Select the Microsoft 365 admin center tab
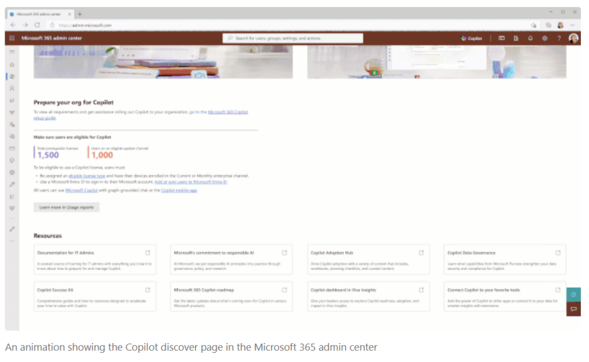The width and height of the screenshot is (589, 362). 41,14
